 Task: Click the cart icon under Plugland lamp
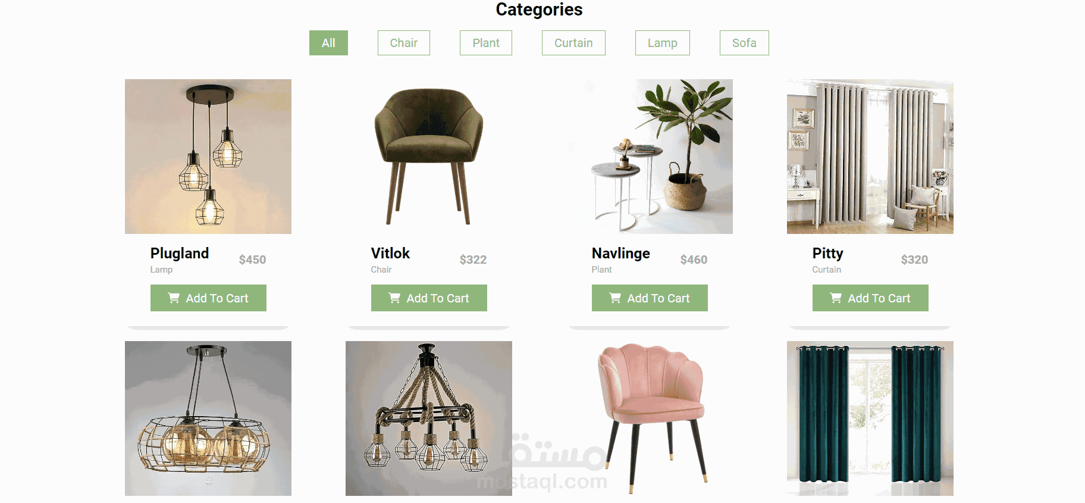coord(174,298)
